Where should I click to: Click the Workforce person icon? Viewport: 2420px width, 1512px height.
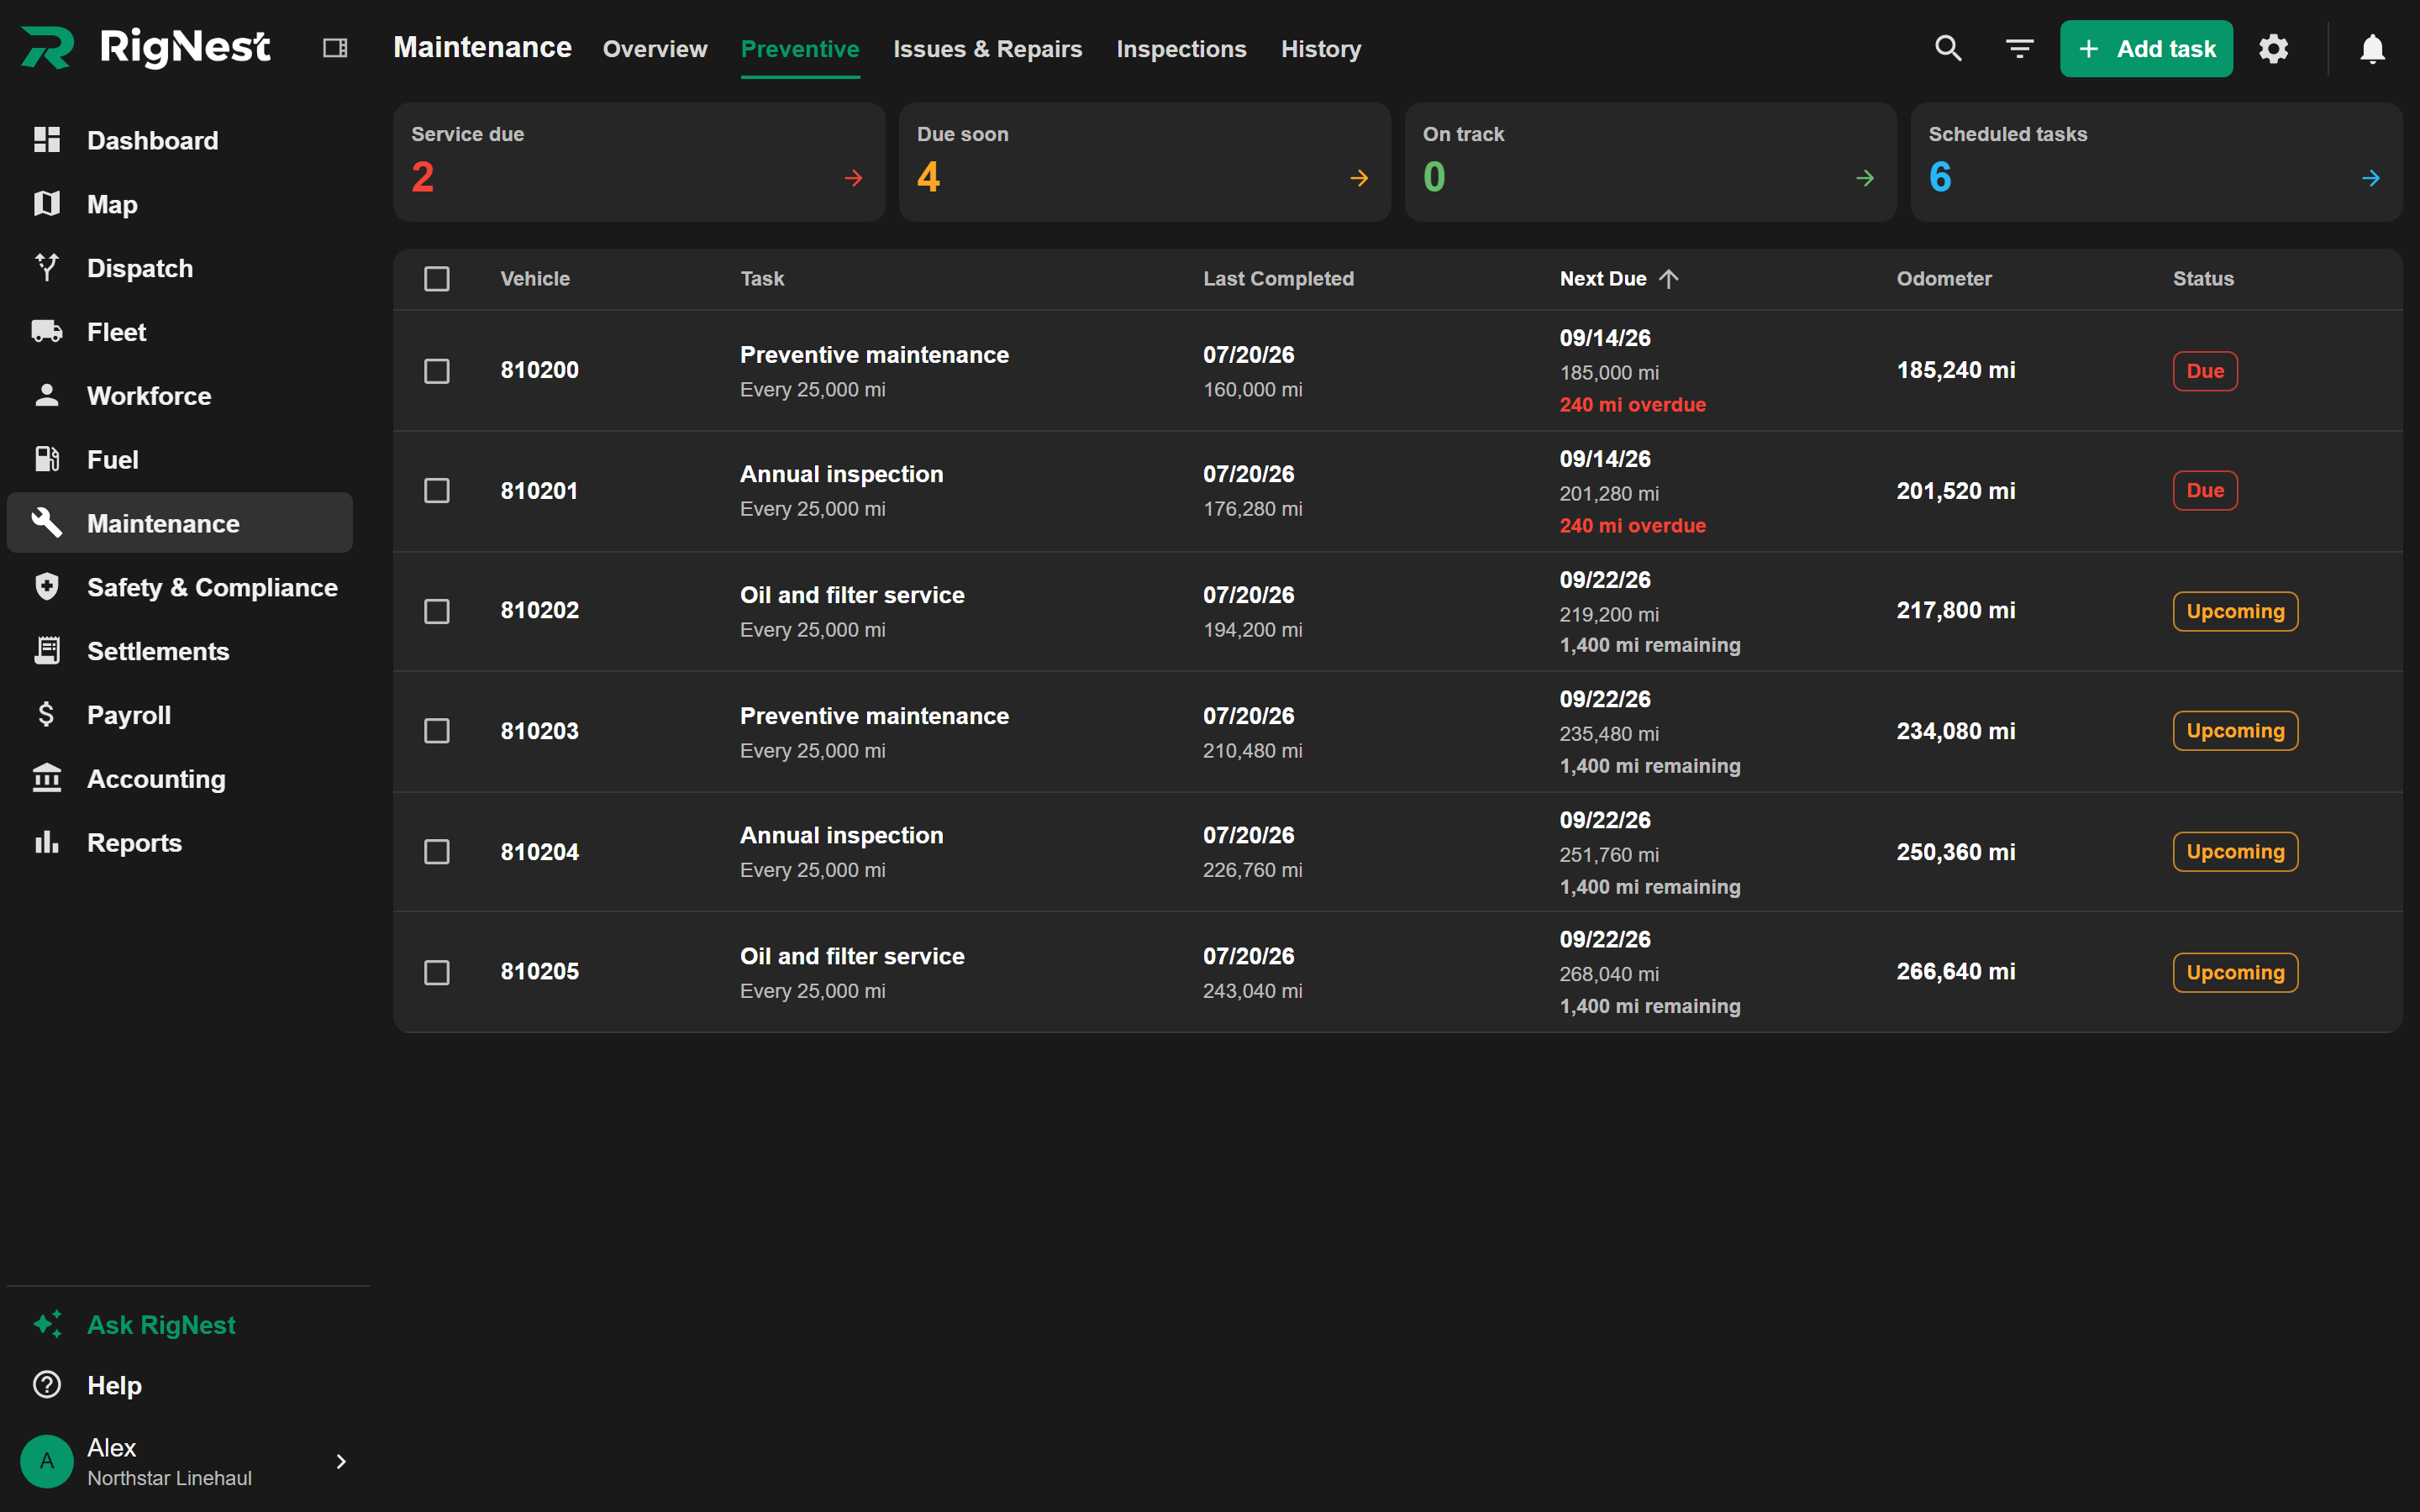coord(47,395)
